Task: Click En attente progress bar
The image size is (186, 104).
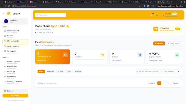Action: 90,60
